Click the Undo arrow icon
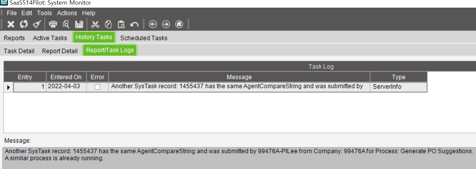Image resolution: width=476 pixels, height=169 pixels. 134,24
